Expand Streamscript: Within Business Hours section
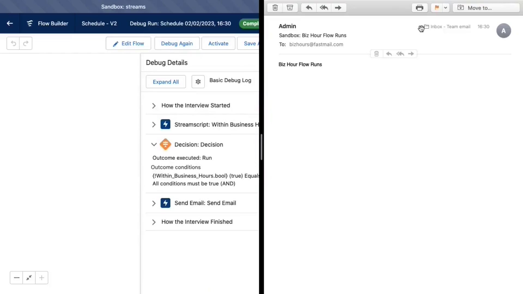This screenshot has width=523, height=294. pos(154,125)
